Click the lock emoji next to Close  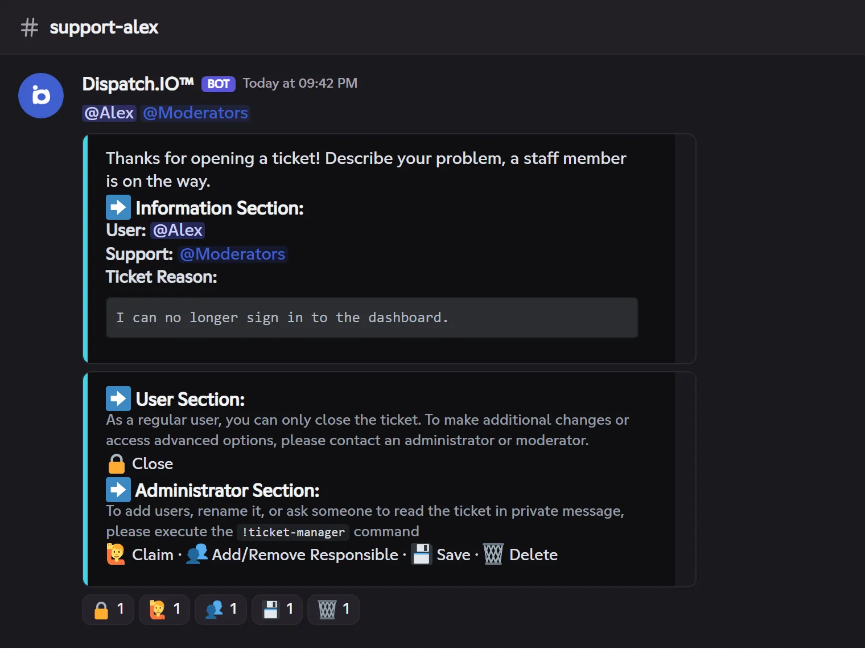click(117, 463)
